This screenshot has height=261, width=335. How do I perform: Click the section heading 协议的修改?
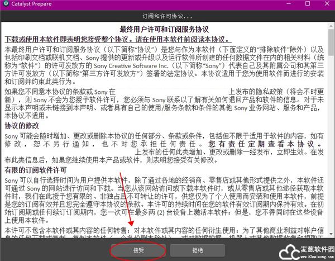(22, 126)
